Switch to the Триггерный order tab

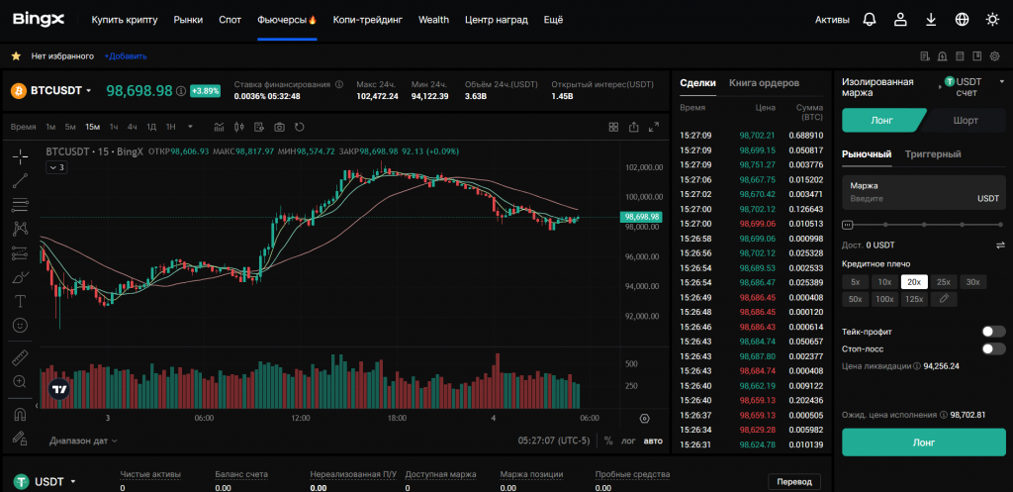point(933,153)
